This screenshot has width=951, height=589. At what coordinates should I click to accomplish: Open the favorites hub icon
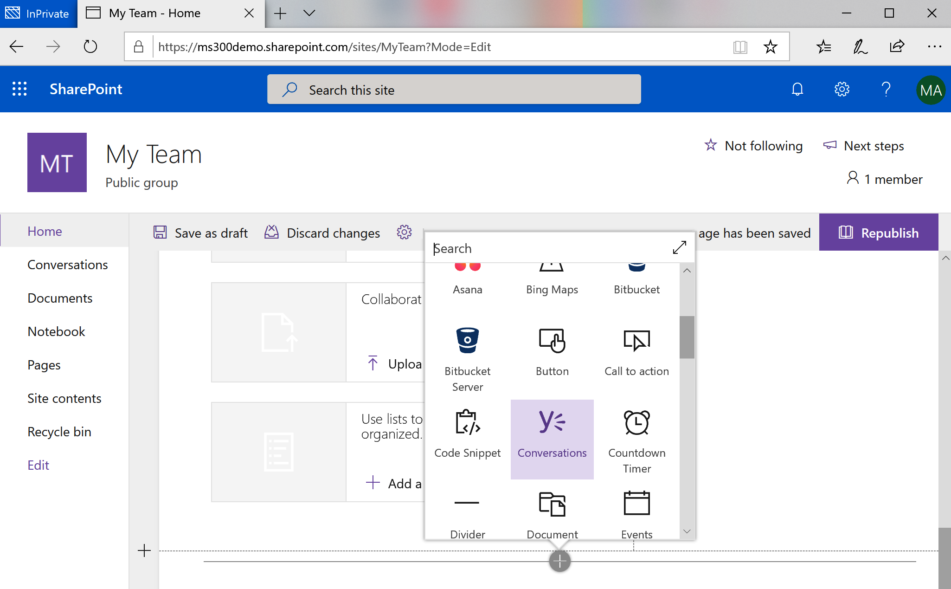click(x=824, y=46)
